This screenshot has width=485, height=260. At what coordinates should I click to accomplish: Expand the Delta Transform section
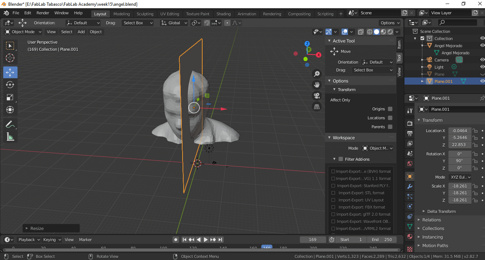point(441,211)
